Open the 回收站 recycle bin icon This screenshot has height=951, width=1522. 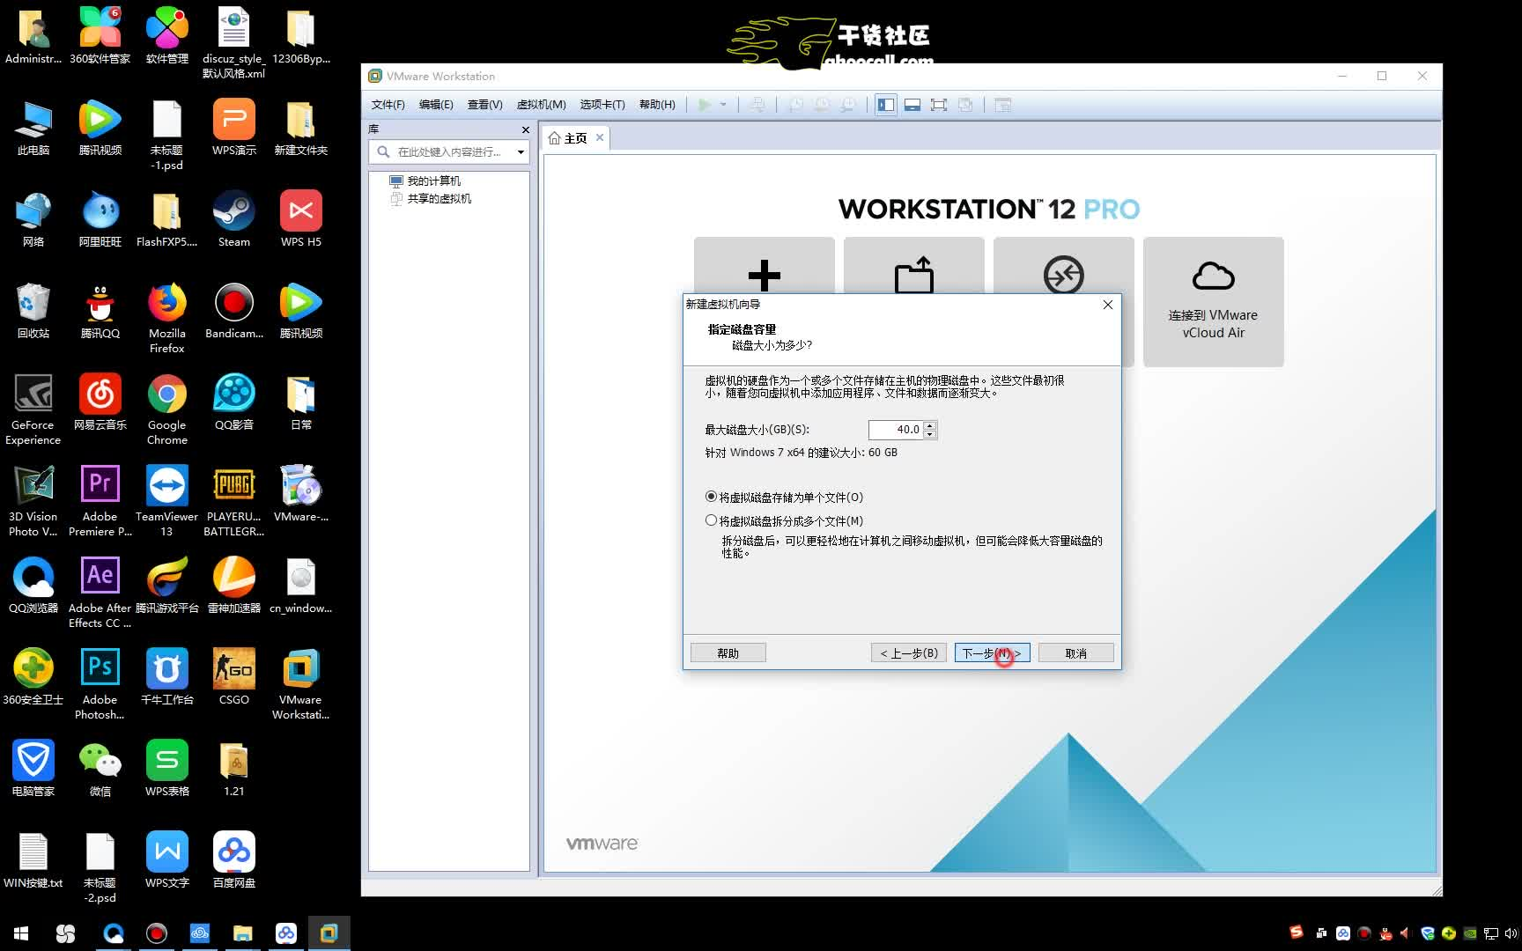33,312
